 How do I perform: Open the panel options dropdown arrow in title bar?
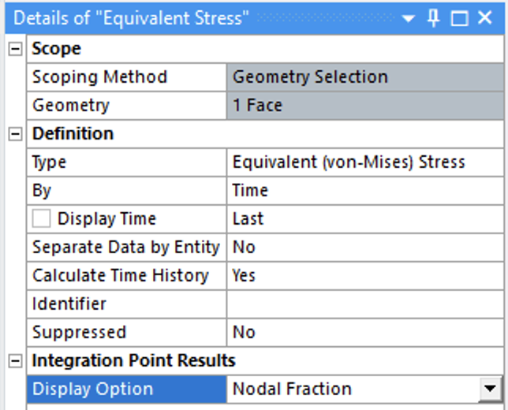[408, 18]
